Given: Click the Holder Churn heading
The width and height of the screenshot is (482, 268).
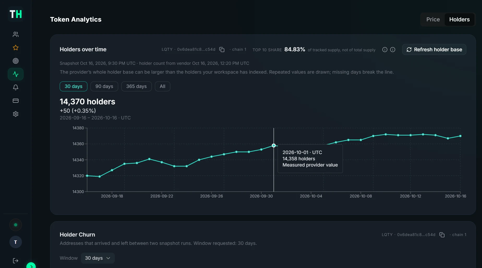Looking at the screenshot, I should (x=77, y=235).
